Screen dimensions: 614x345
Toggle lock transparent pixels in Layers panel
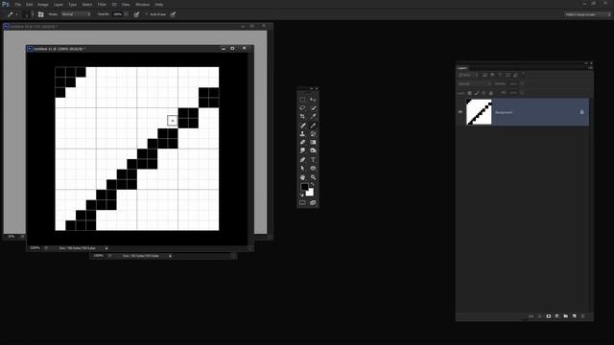pyautogui.click(x=469, y=93)
